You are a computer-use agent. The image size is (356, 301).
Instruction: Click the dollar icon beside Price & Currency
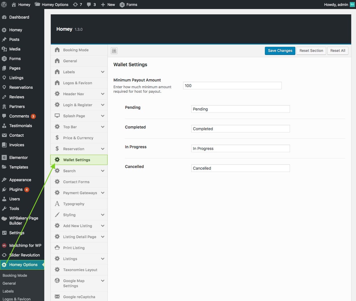[57, 138]
